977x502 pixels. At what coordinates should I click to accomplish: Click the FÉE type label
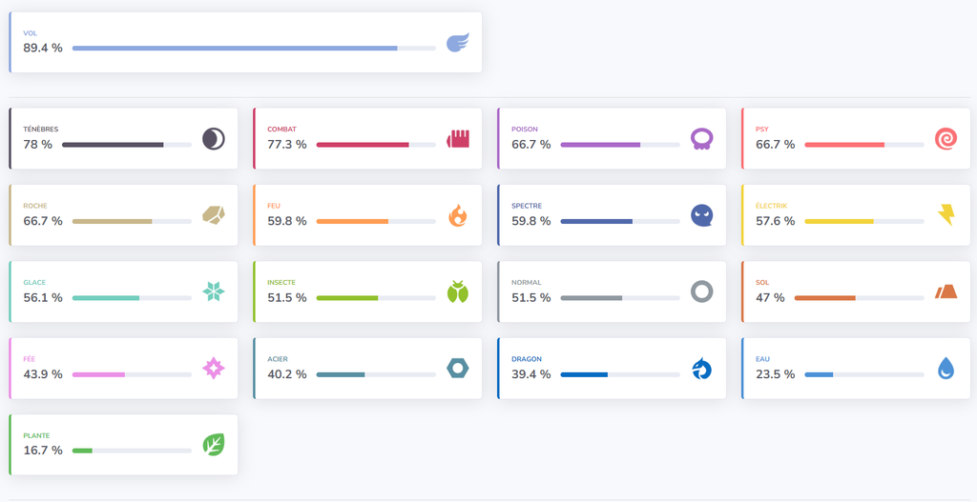(x=30, y=359)
